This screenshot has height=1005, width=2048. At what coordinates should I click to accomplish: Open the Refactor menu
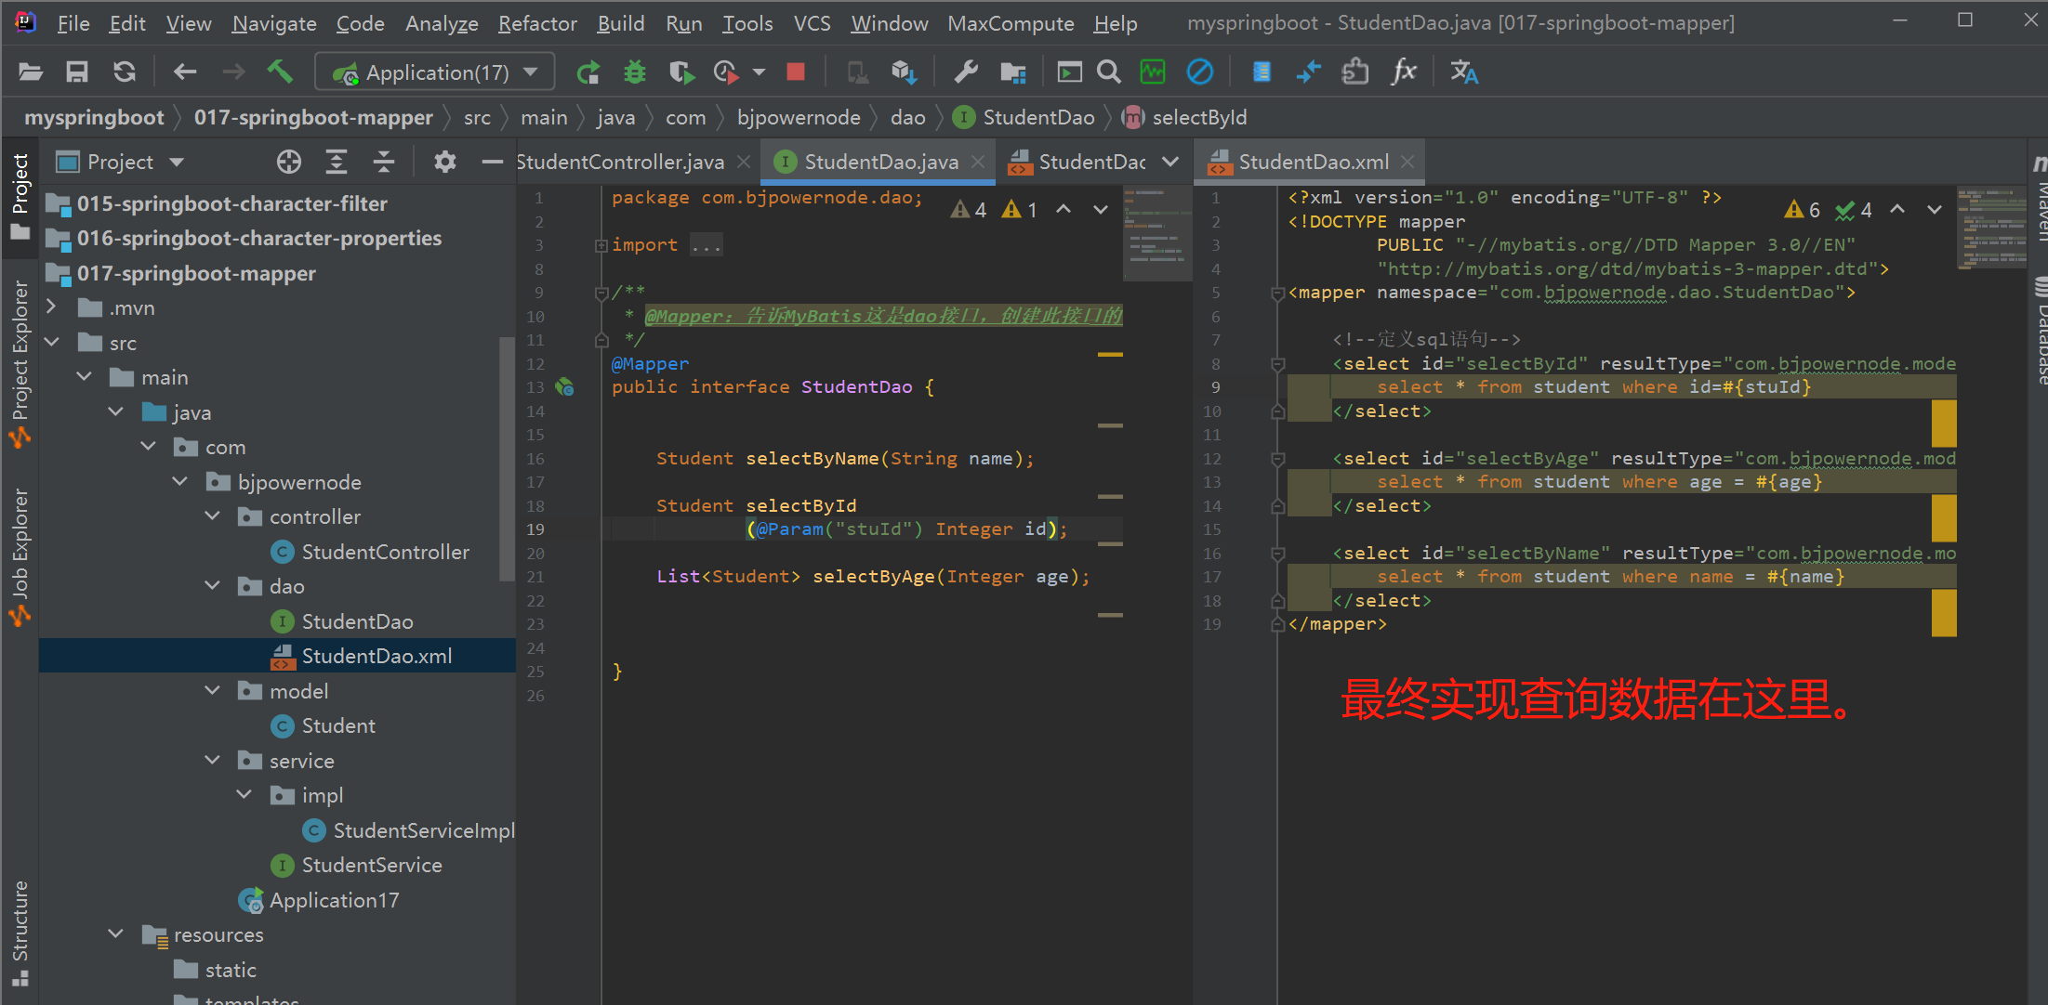(537, 23)
